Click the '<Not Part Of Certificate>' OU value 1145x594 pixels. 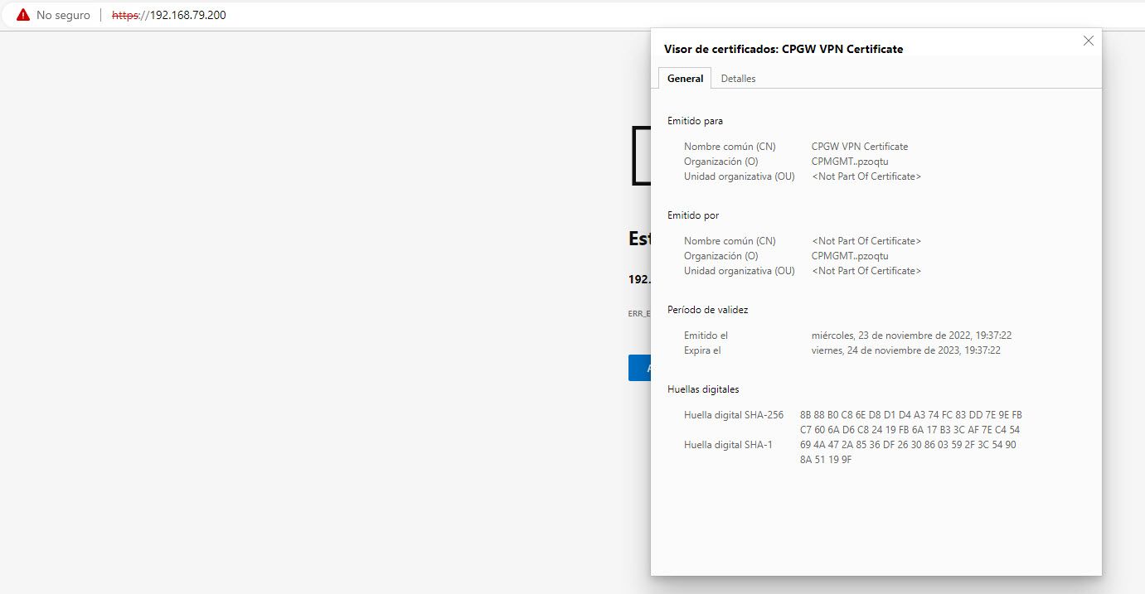click(x=866, y=176)
